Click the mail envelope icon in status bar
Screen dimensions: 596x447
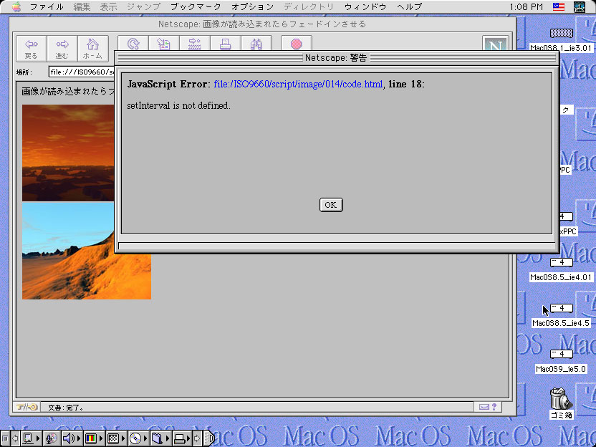tap(484, 407)
